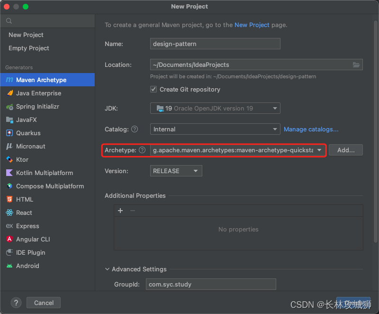Click the Add... archetype button

click(x=346, y=150)
